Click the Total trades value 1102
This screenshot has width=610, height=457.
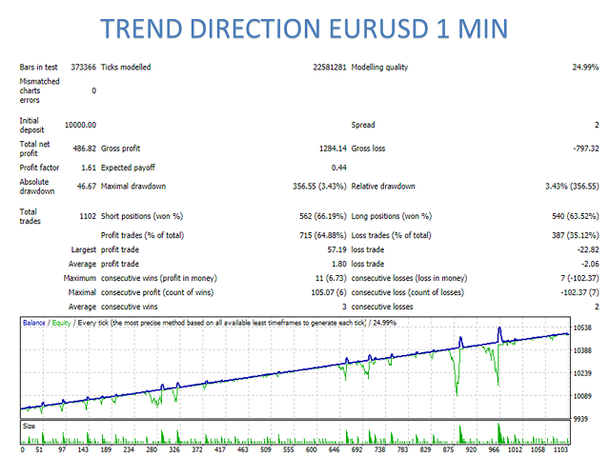coord(88,216)
